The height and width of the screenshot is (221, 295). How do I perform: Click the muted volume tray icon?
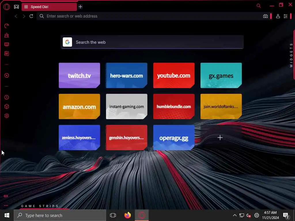(249, 215)
